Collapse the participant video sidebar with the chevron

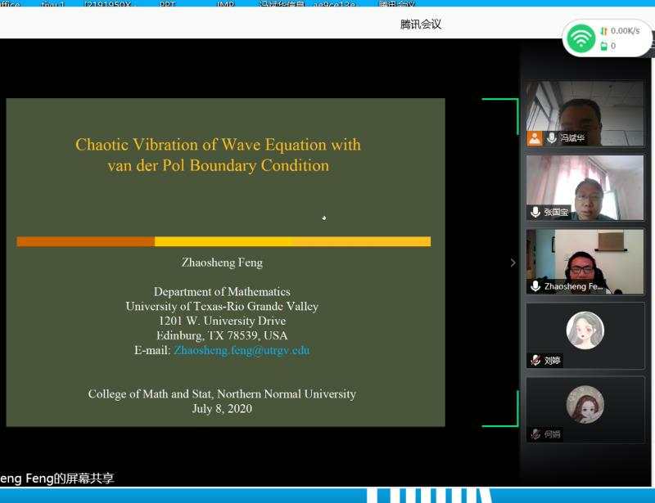pyautogui.click(x=513, y=263)
